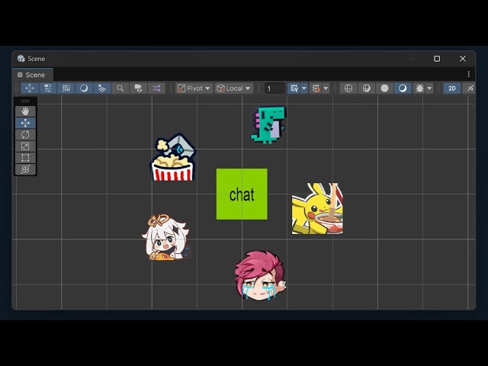Click the Search magnifier icon in toolbar
Viewport: 488px width, 366px height.
[x=120, y=88]
